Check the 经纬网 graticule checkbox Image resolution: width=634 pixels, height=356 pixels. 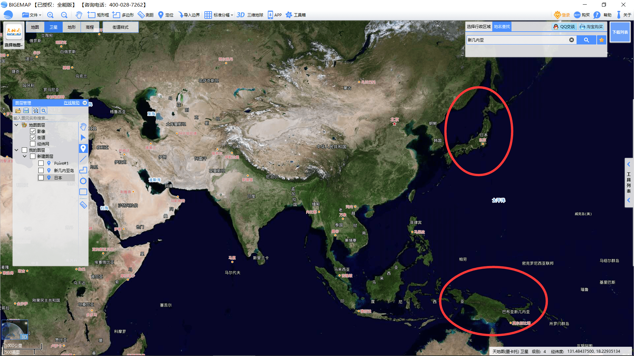tap(33, 144)
